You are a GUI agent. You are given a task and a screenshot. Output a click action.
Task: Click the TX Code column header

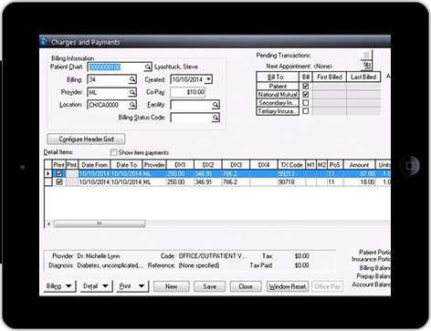[291, 165]
